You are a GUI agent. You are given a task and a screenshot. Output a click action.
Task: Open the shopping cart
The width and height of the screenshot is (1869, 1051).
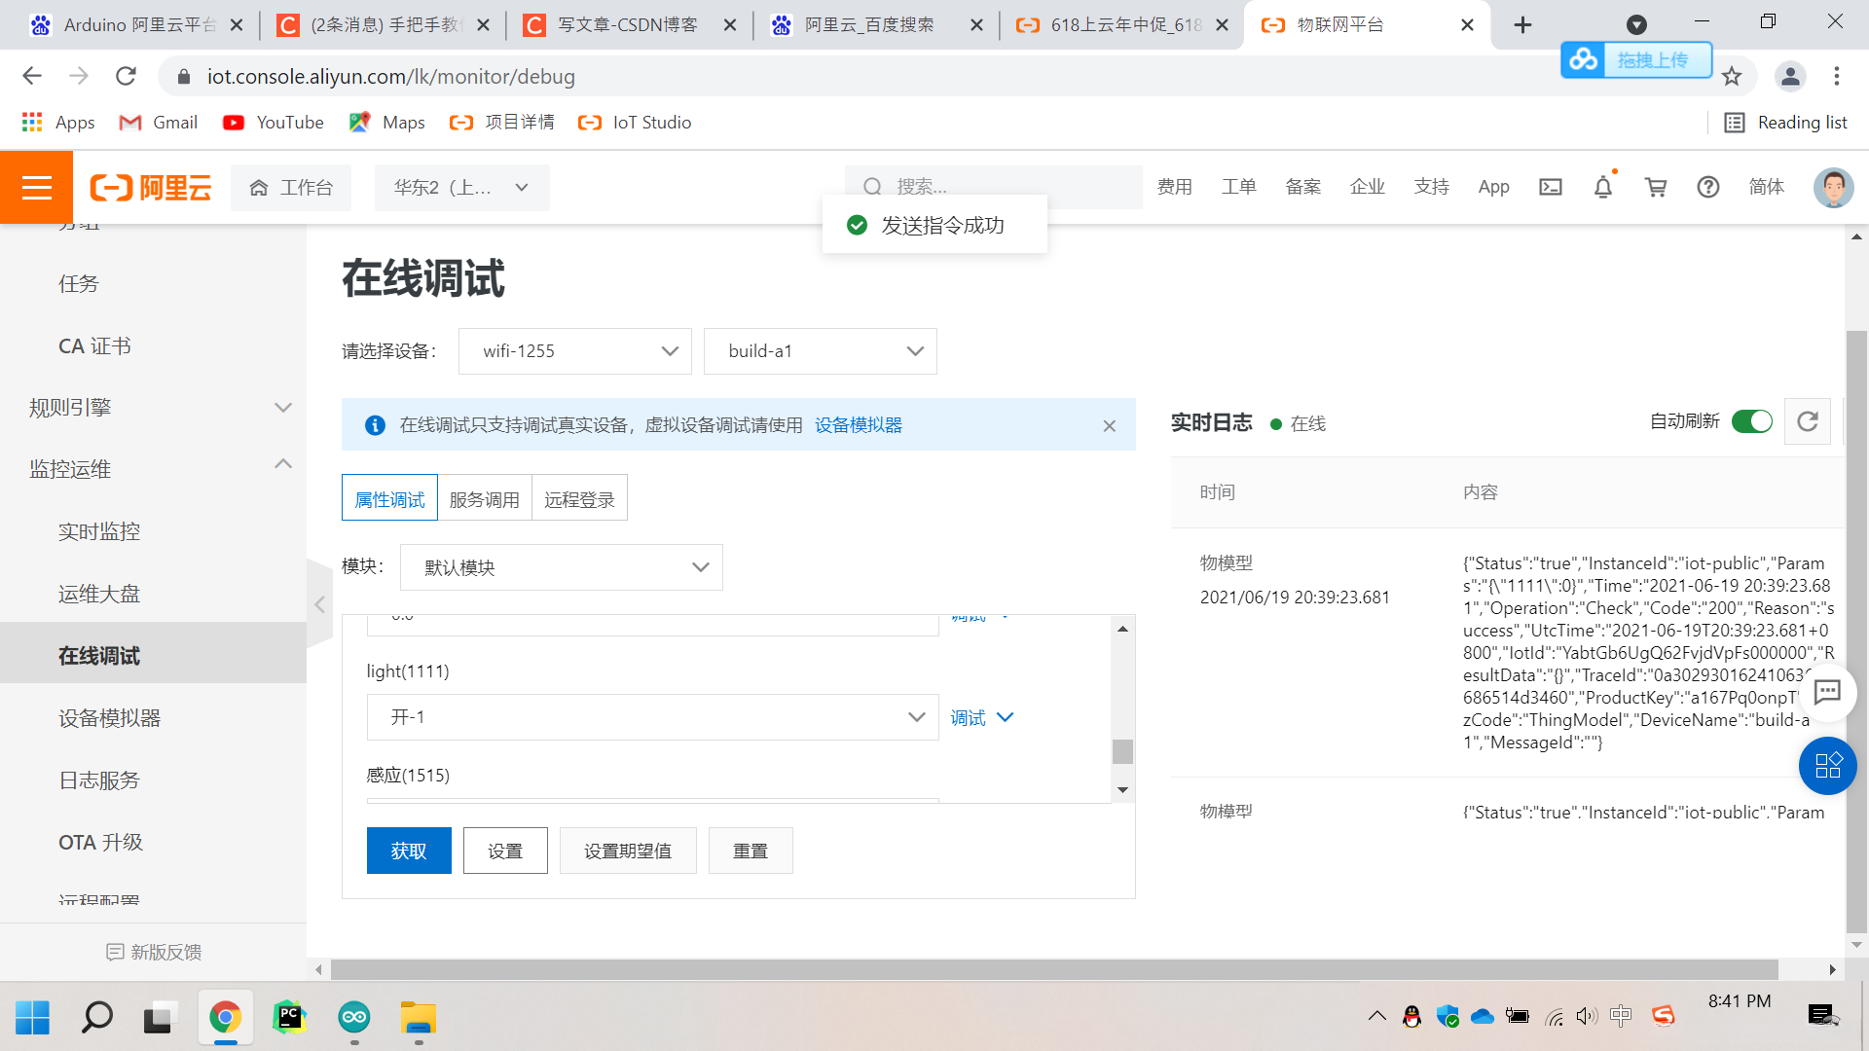(x=1656, y=187)
